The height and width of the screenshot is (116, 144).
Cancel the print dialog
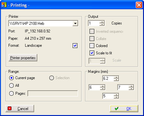pos(20,108)
